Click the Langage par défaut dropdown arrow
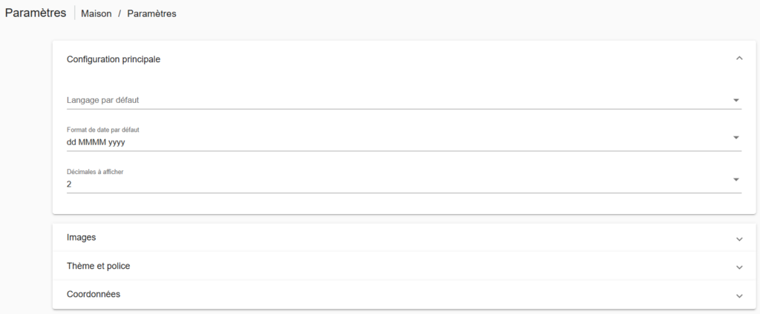This screenshot has width=760, height=314. point(736,100)
